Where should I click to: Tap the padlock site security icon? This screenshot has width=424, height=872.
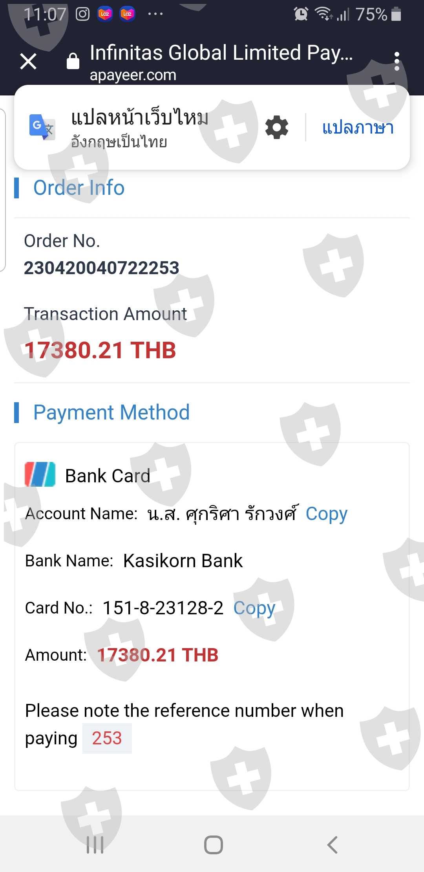[73, 60]
